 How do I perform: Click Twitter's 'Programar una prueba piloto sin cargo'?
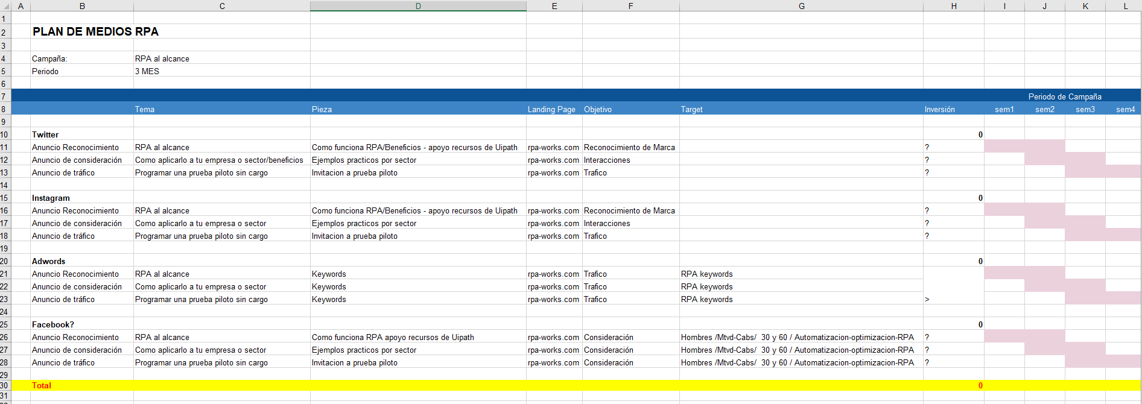pyautogui.click(x=222, y=172)
